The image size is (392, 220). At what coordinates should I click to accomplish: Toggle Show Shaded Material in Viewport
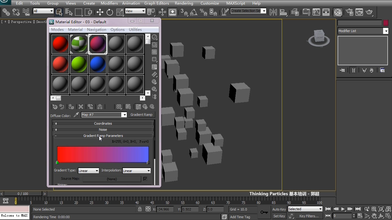[128, 107]
